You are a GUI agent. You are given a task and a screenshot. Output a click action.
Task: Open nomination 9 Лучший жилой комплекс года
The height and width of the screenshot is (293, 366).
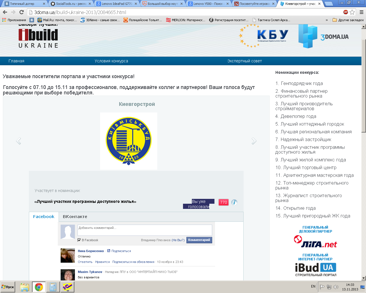(x=311, y=160)
